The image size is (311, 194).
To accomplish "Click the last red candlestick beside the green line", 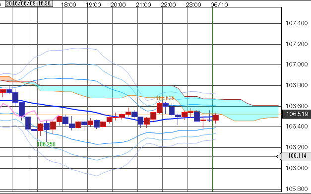I will click(x=216, y=118).
